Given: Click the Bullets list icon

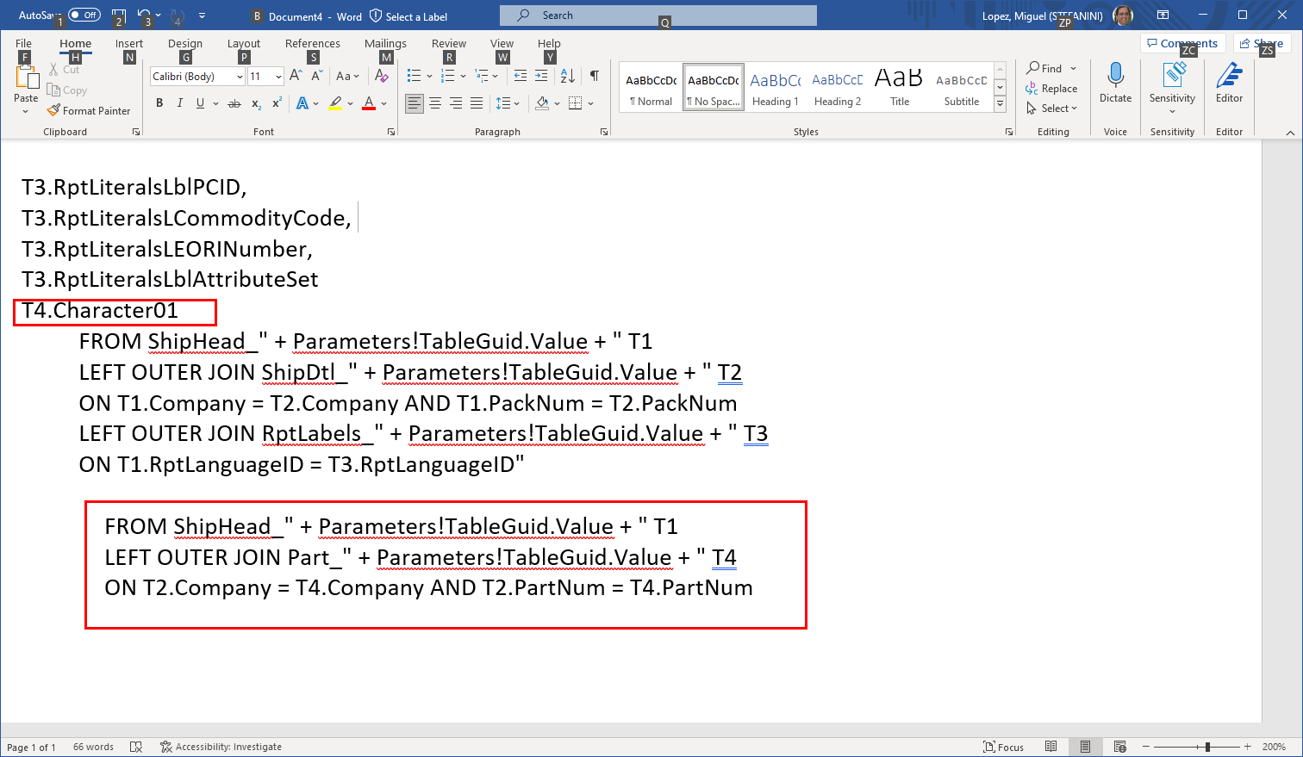Looking at the screenshot, I should coord(414,76).
